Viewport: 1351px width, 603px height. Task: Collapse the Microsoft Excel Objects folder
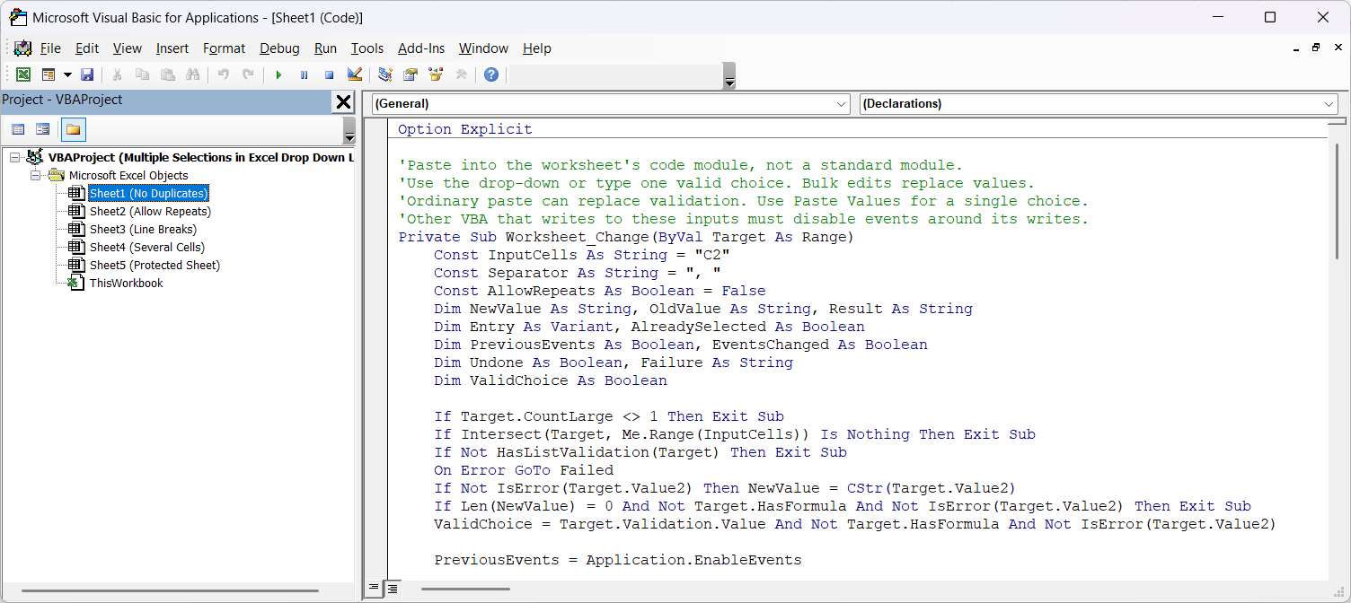(36, 175)
